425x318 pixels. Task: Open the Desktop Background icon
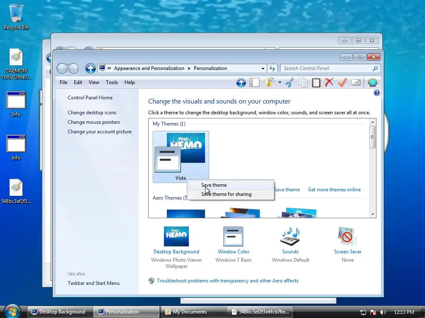[x=176, y=236]
